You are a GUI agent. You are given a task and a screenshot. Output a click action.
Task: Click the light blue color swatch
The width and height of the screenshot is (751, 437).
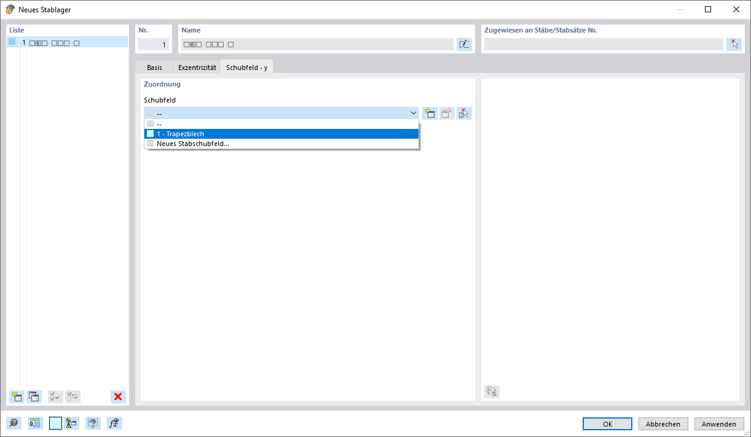click(x=55, y=423)
